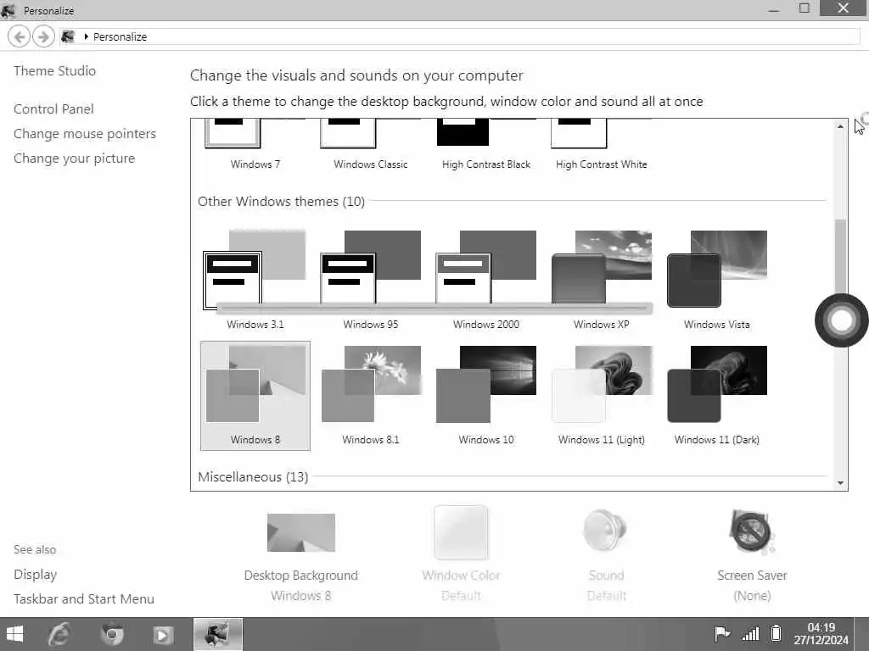Open the Action Center flag icon

click(721, 633)
